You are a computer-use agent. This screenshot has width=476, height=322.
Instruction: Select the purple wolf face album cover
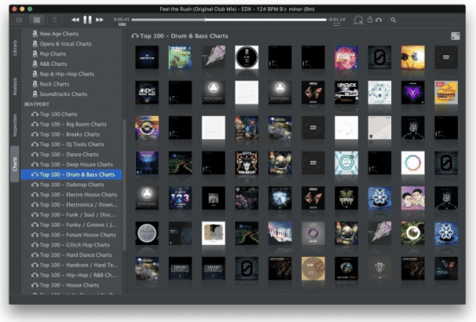[x=413, y=93]
